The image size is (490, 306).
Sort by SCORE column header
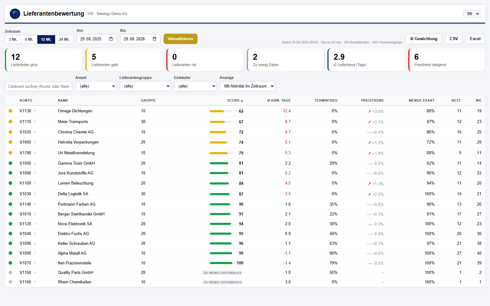click(235, 100)
